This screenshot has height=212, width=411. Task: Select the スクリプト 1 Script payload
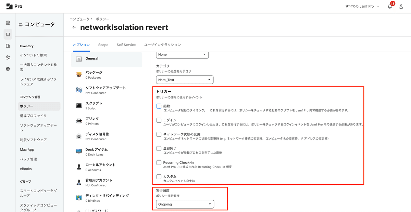pos(106,105)
